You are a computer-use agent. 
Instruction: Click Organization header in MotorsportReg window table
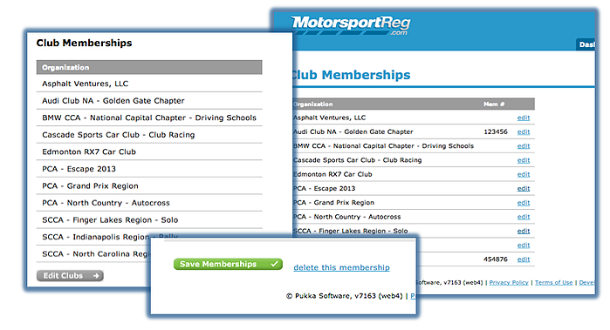pyautogui.click(x=313, y=104)
